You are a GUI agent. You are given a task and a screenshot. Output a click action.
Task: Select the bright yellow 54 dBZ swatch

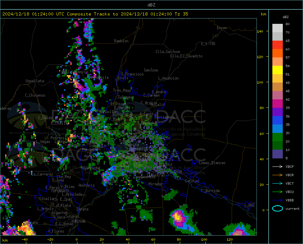tap(277, 70)
